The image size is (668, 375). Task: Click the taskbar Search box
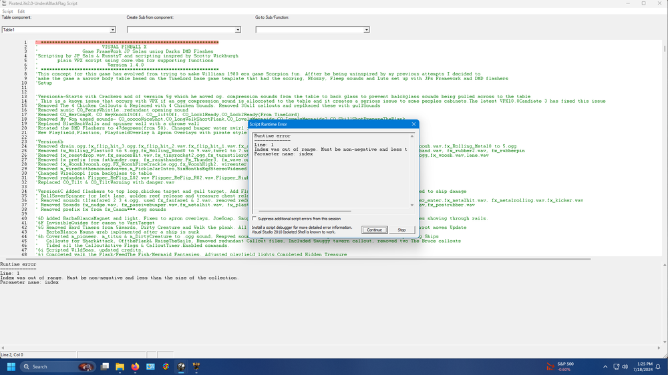click(x=57, y=366)
